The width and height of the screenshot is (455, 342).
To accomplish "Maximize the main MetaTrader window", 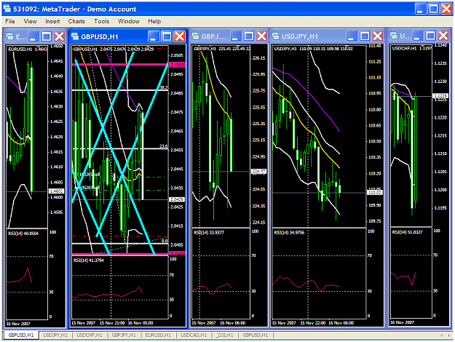I will pos(434,9).
